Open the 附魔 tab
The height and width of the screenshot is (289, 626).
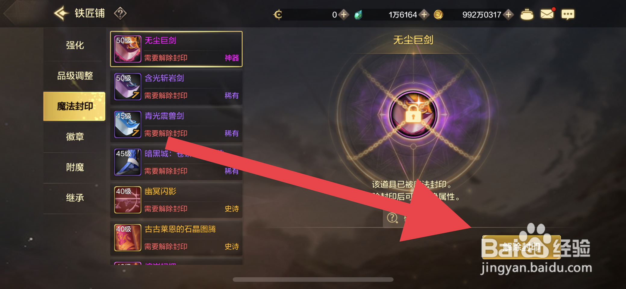click(75, 167)
